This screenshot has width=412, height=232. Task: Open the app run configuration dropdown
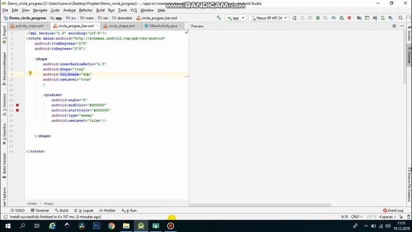click(x=236, y=18)
